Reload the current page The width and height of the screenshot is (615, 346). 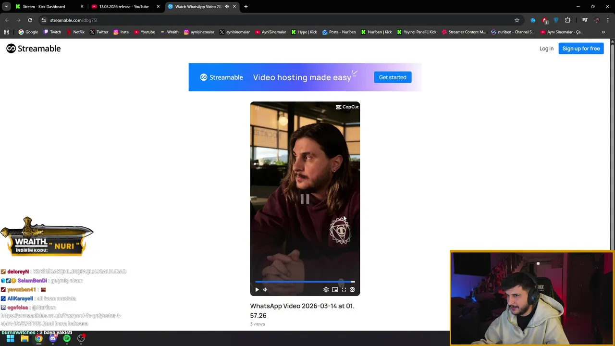point(30,20)
